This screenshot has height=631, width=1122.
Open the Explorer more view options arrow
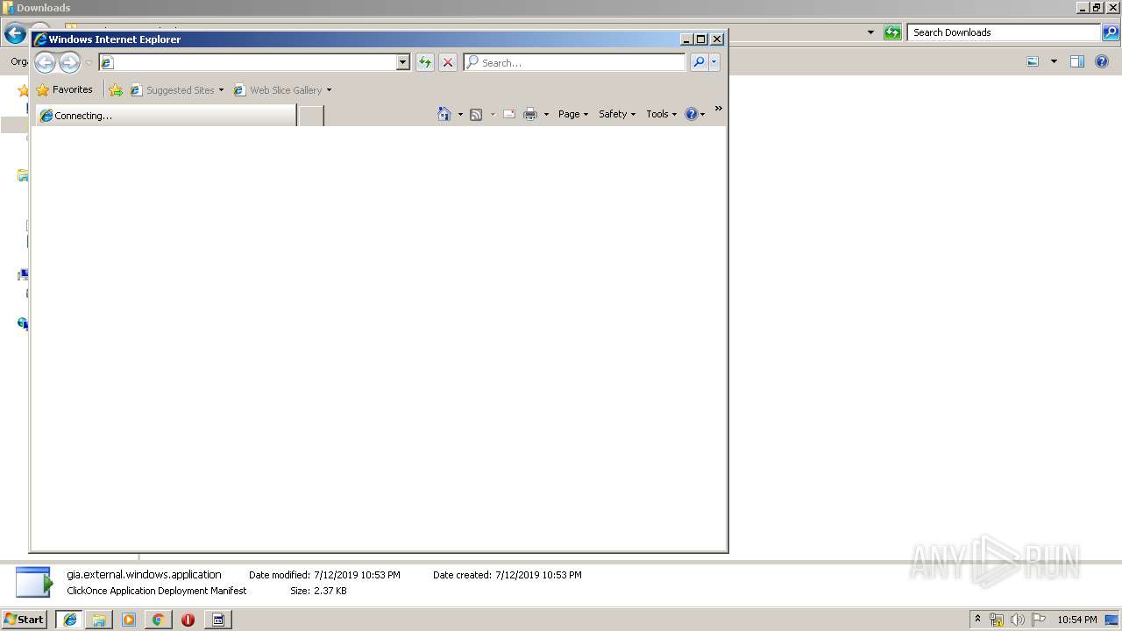pos(1054,61)
